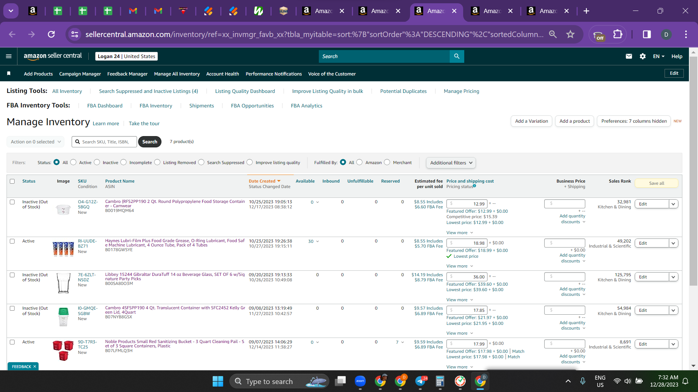
Task: Click the extension icon labeled Off in toolbar
Action: (x=599, y=36)
